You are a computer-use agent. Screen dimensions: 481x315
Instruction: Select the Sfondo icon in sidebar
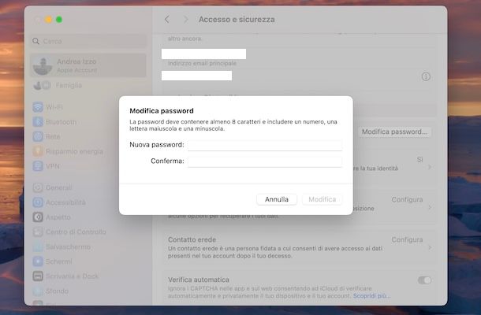pyautogui.click(x=38, y=291)
